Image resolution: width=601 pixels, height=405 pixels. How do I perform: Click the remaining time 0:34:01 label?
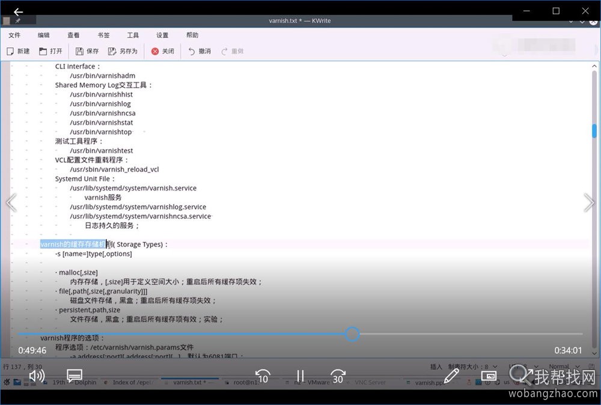[x=568, y=350]
